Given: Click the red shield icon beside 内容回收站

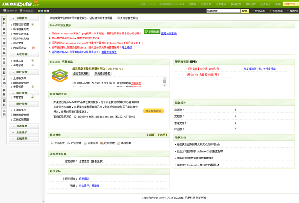Looking at the screenshot, I should [33, 48].
